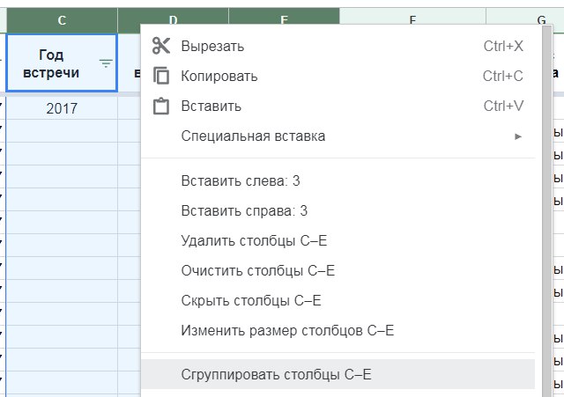564x397 pixels.
Task: Click "Очистить столбцы C–E"
Action: (257, 271)
